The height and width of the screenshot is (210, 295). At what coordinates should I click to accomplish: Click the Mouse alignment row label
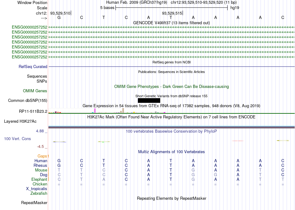click(x=41, y=170)
